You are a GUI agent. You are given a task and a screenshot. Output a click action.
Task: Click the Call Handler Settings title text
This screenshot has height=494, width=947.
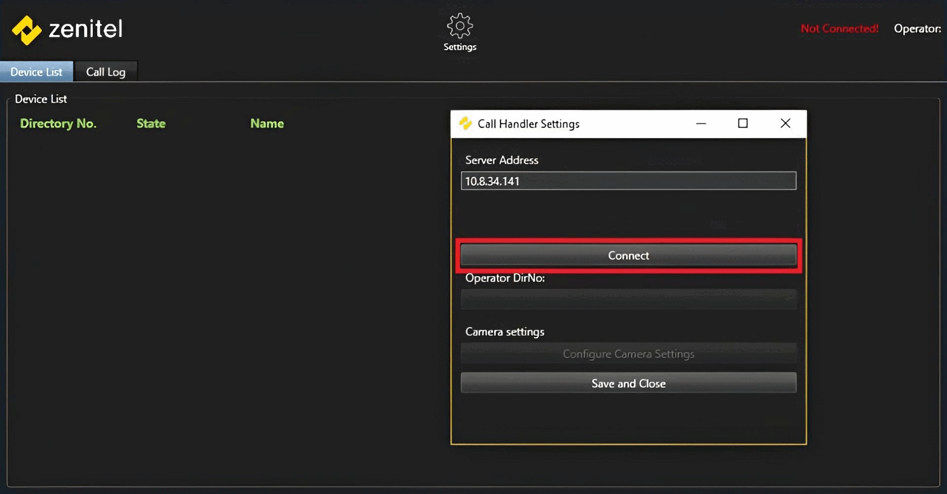(x=528, y=124)
